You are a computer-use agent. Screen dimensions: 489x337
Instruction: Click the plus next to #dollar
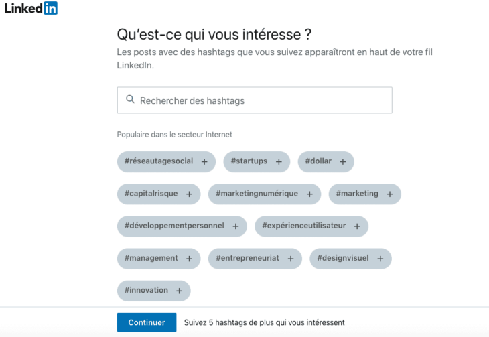point(342,161)
